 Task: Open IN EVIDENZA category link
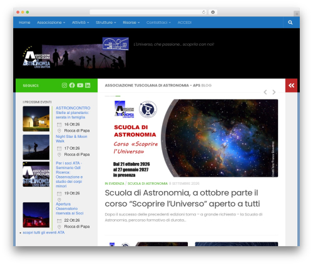pyautogui.click(x=115, y=184)
